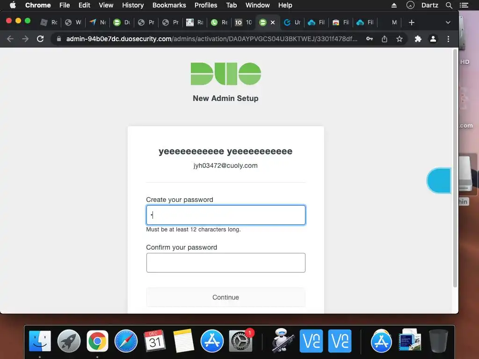479x359 pixels.
Task: Open Finder from the Dock
Action: 40,341
